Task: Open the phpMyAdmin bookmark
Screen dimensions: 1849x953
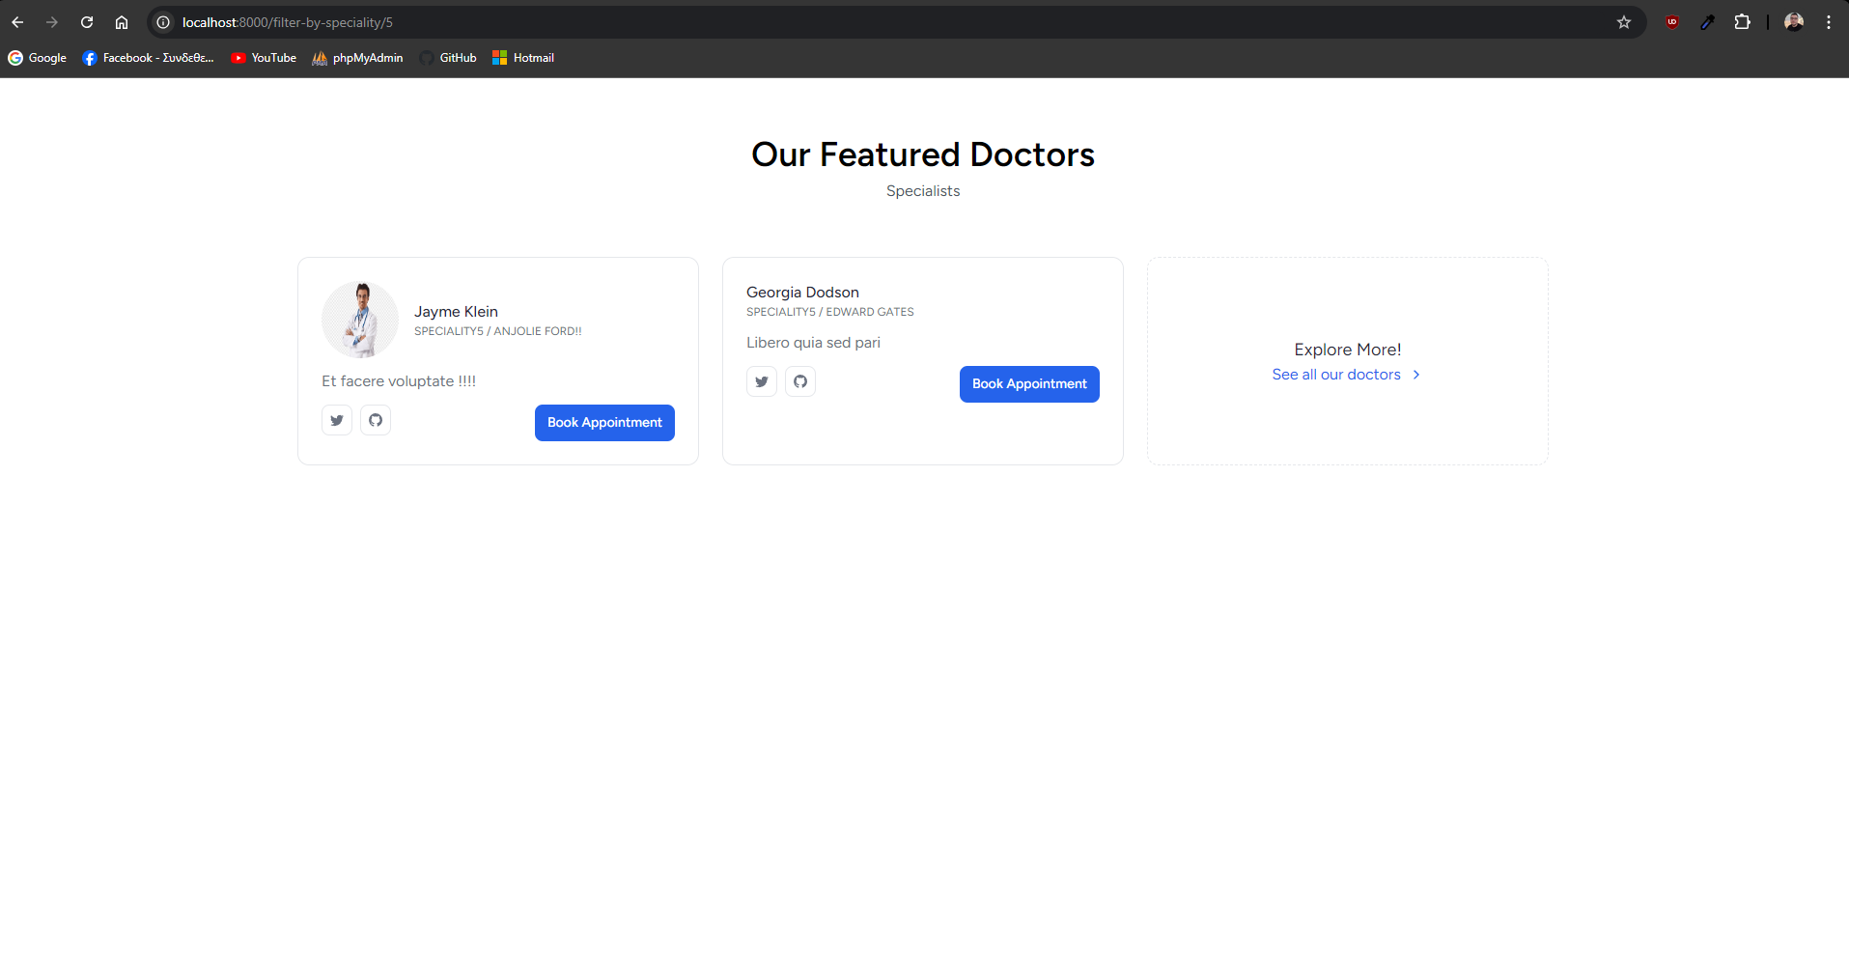Action: [x=357, y=58]
